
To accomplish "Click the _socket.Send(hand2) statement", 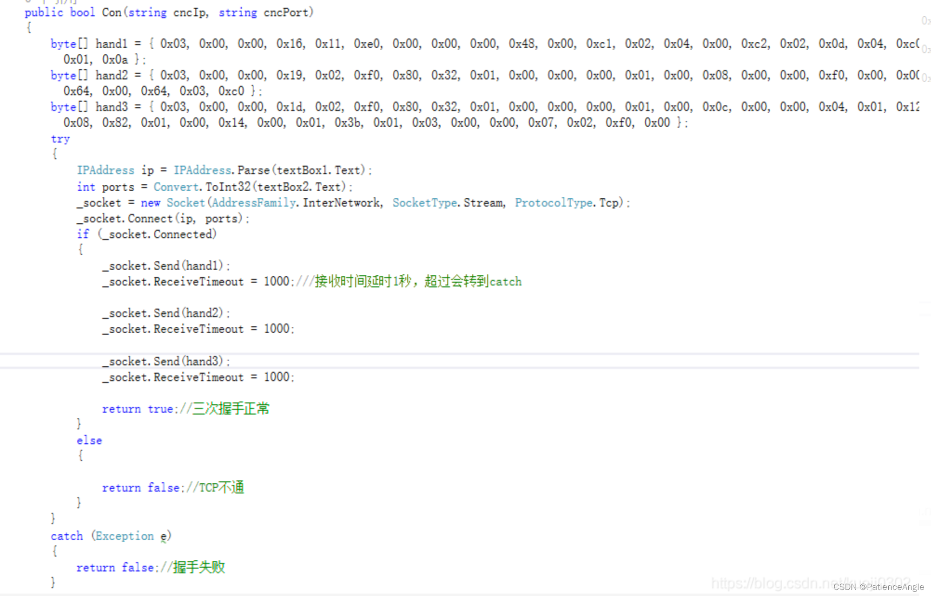I will click(166, 313).
